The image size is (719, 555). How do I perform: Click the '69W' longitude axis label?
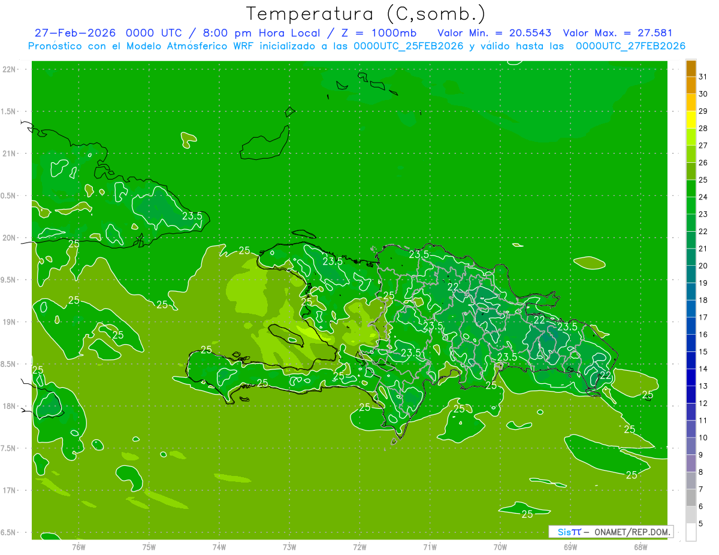570,547
